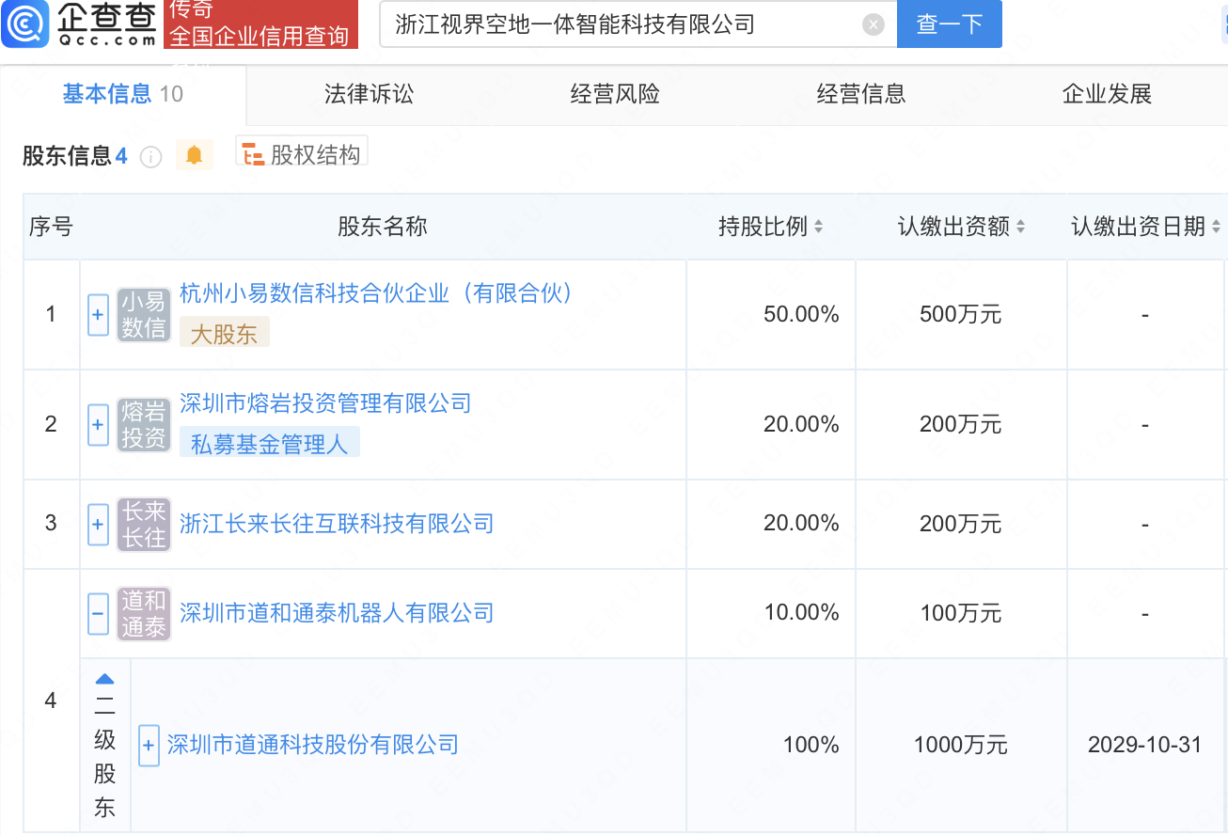Click the 熔岩投资 company logo badge

(x=144, y=425)
